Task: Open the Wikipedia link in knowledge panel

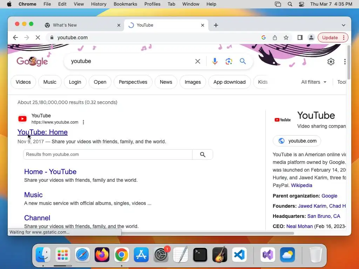Action: (x=302, y=185)
